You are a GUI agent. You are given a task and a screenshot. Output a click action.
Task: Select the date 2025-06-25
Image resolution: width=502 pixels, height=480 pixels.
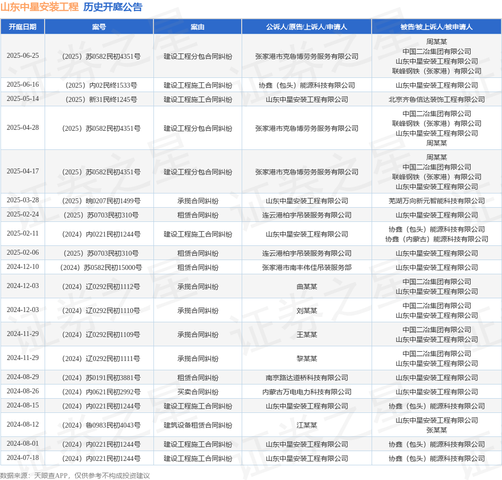coord(23,56)
